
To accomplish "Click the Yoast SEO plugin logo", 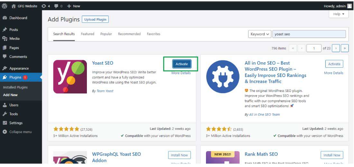I will [70, 77].
